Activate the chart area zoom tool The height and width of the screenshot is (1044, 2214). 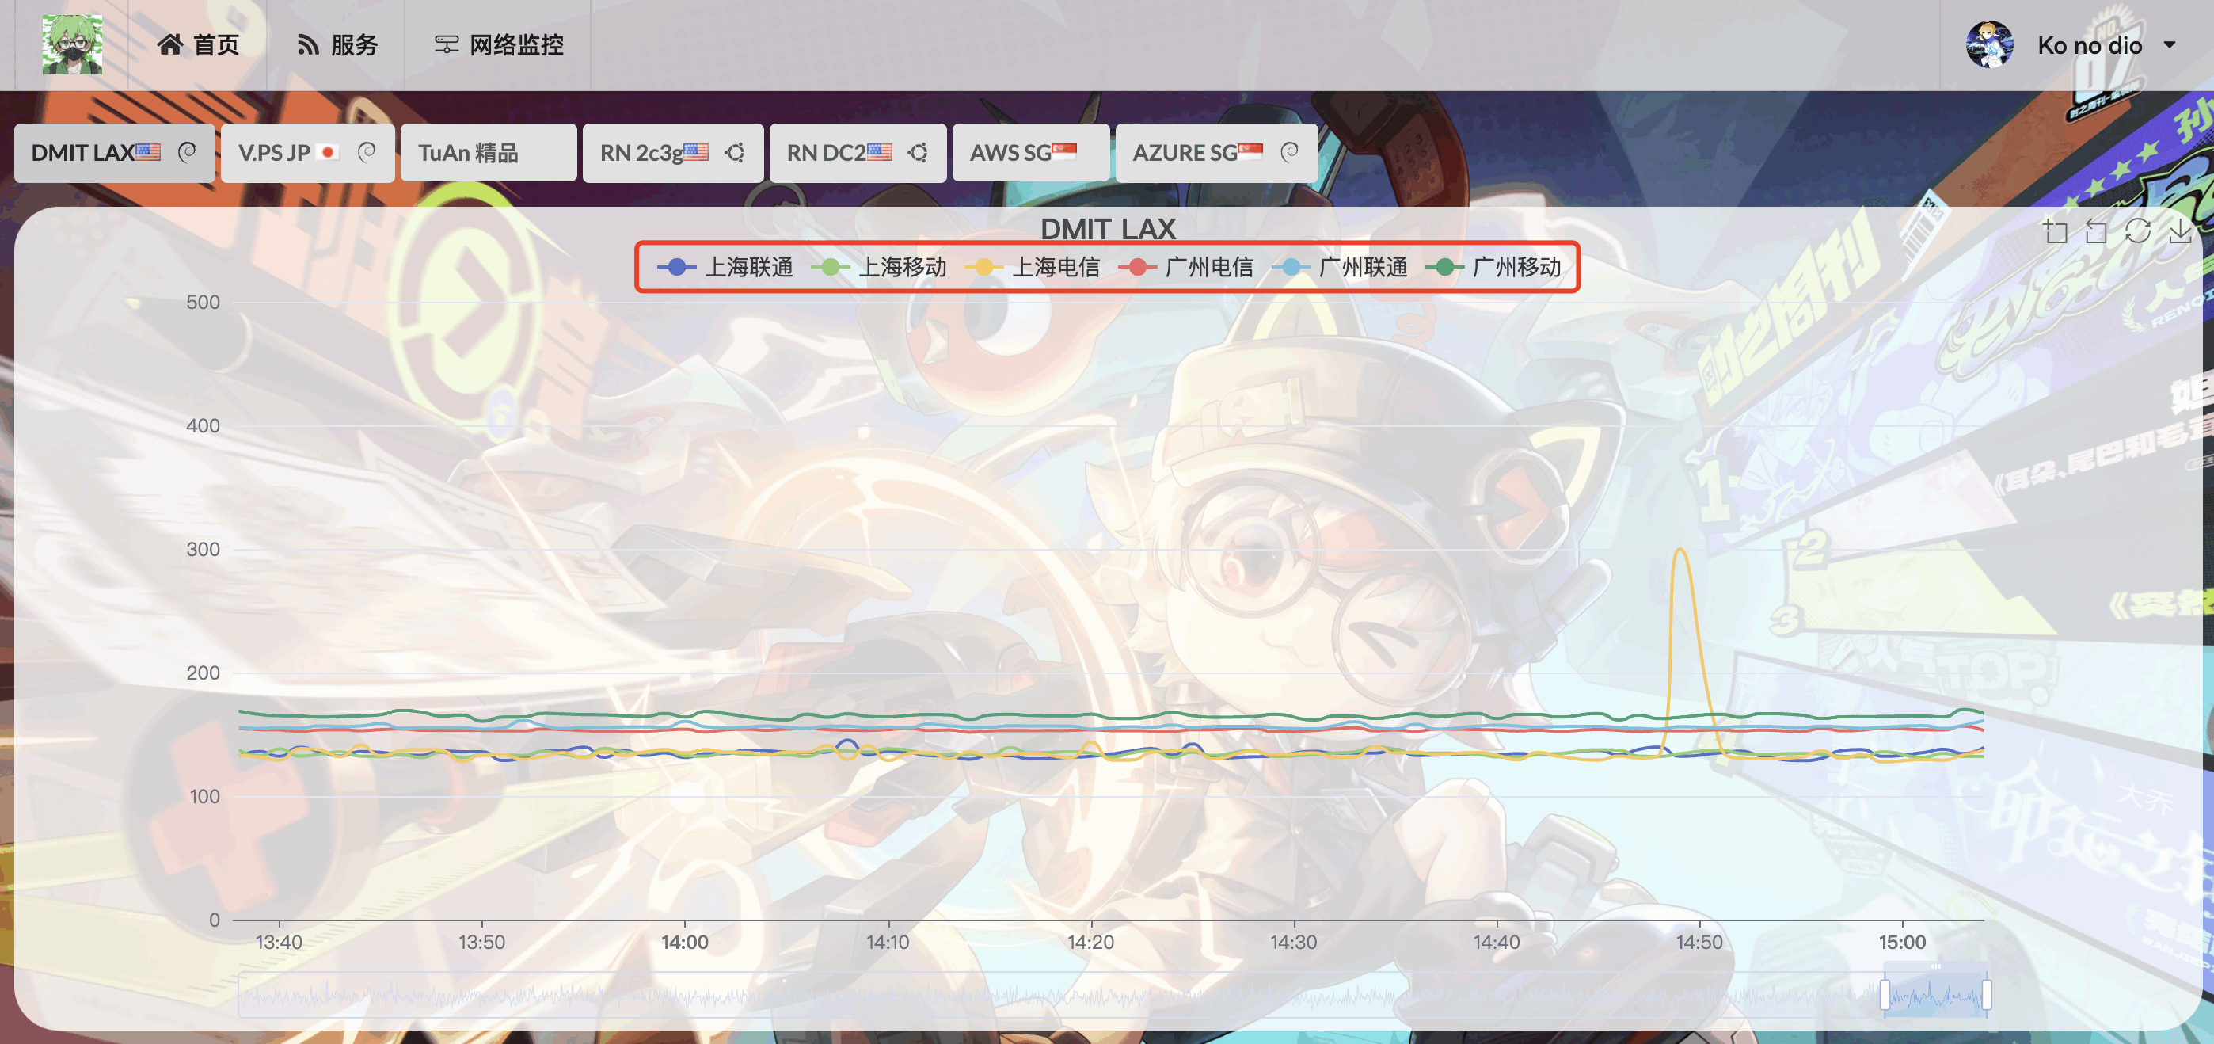(x=2055, y=231)
